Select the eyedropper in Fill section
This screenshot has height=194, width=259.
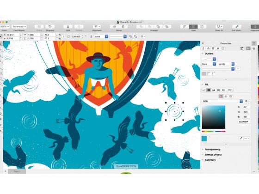coord(241,138)
